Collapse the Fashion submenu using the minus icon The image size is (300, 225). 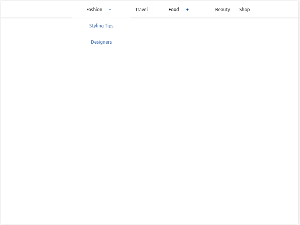110,10
